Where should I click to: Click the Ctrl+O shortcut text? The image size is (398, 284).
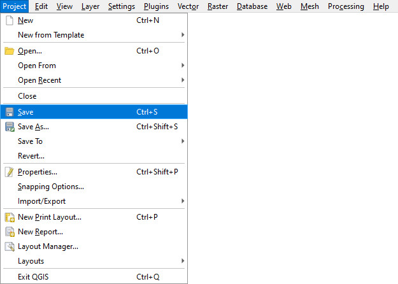148,51
